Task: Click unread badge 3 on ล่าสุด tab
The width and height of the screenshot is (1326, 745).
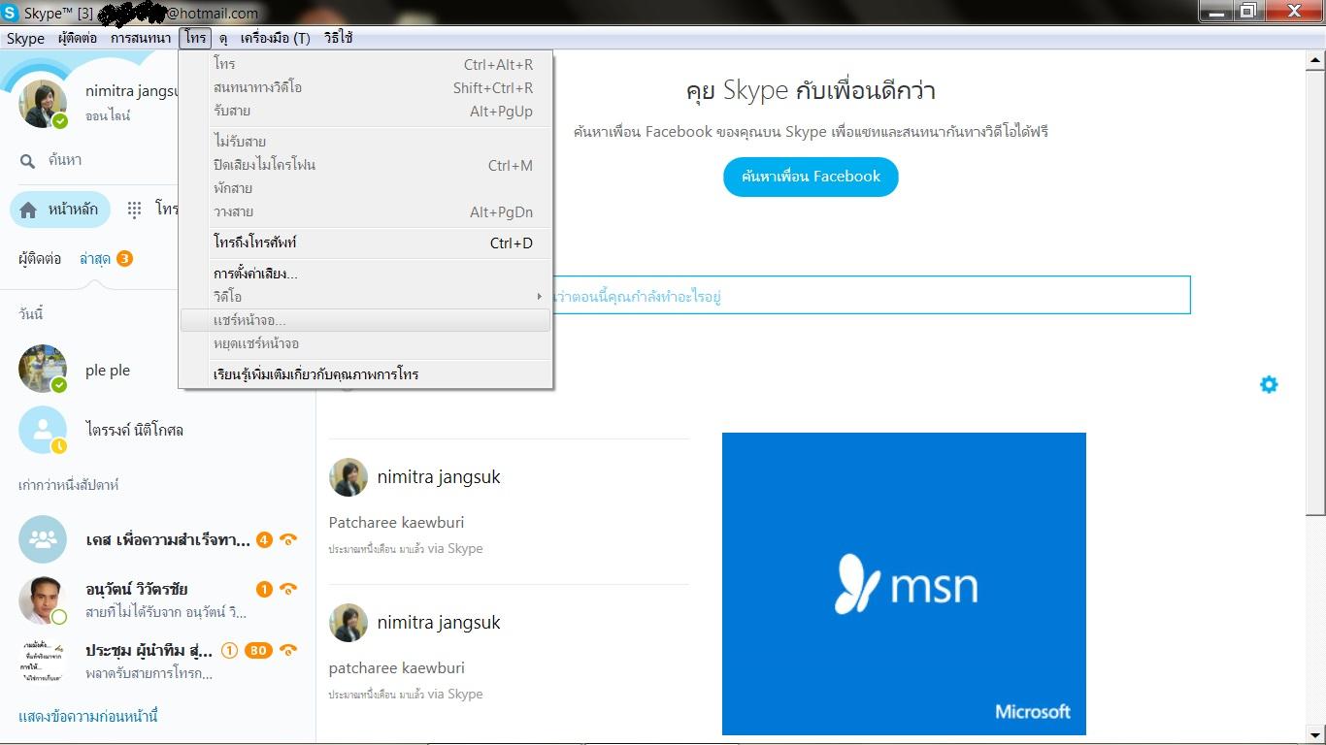Action: 124,258
